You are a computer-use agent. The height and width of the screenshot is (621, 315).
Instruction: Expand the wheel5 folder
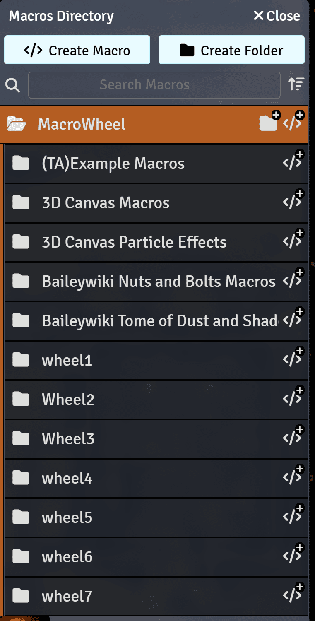pyautogui.click(x=66, y=517)
